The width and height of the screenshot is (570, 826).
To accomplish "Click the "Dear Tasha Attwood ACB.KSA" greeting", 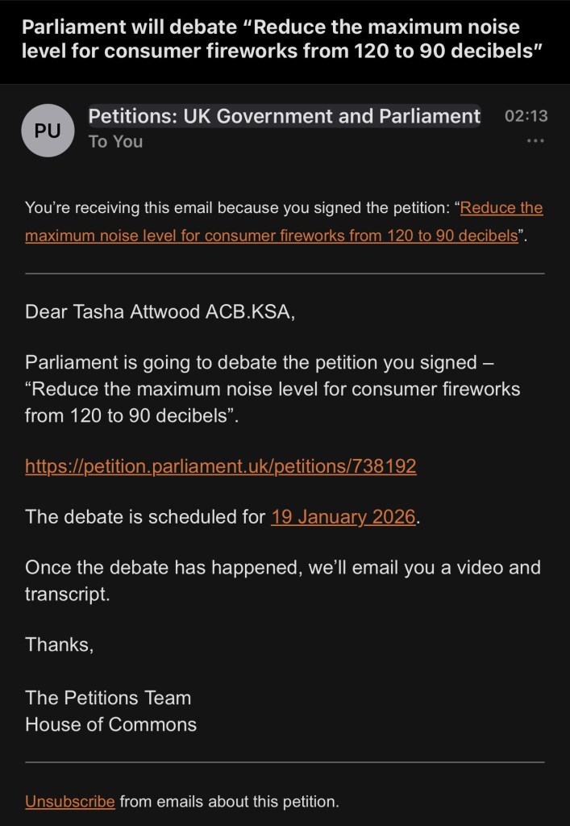I will [160, 312].
